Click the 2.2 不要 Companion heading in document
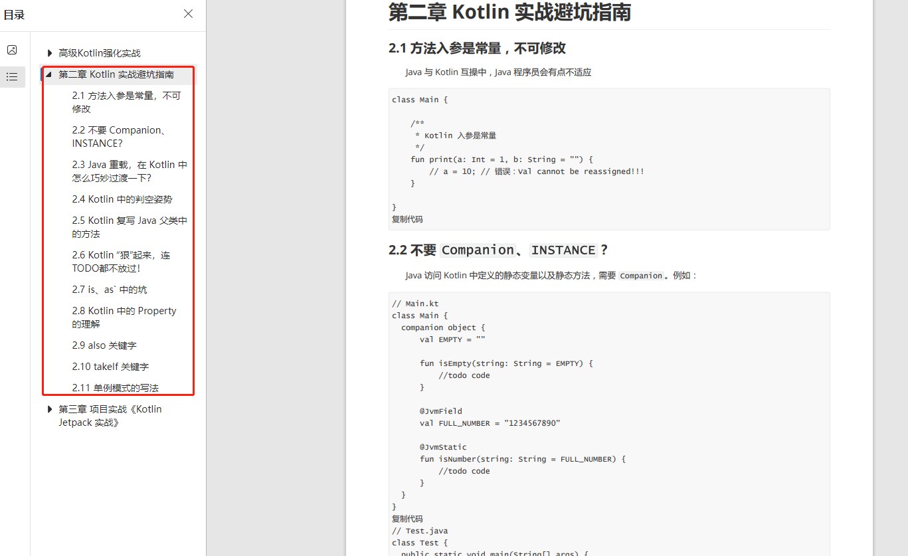Viewport: 908px width, 556px height. (x=498, y=250)
